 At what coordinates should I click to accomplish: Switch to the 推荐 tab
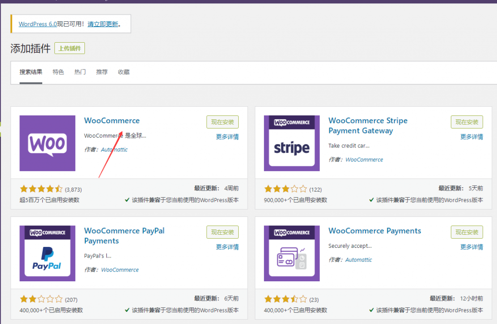pyautogui.click(x=102, y=72)
